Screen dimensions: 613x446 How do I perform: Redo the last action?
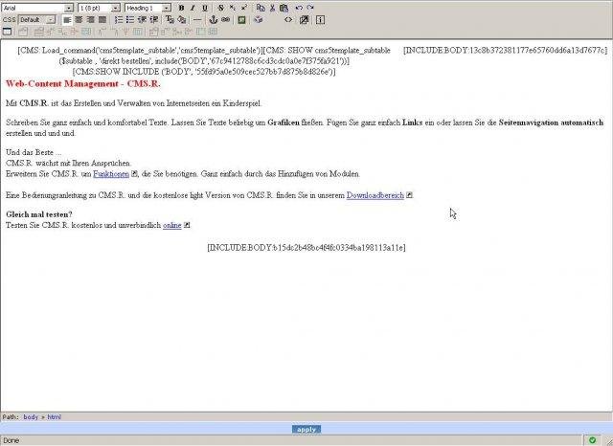[310, 8]
